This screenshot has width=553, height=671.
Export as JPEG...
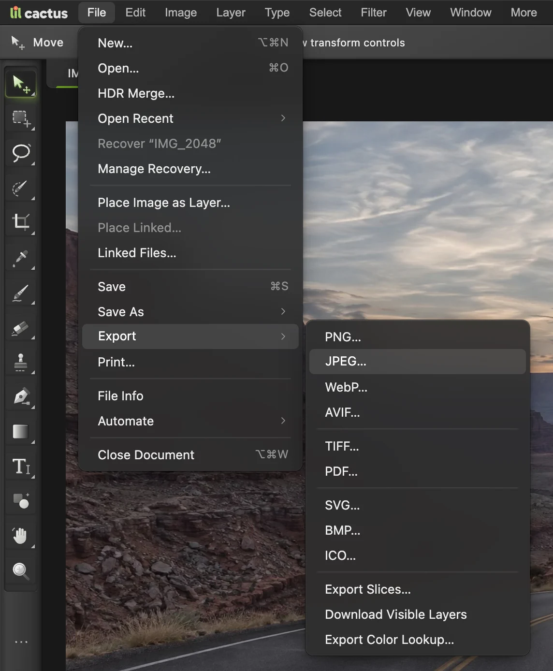(x=418, y=362)
